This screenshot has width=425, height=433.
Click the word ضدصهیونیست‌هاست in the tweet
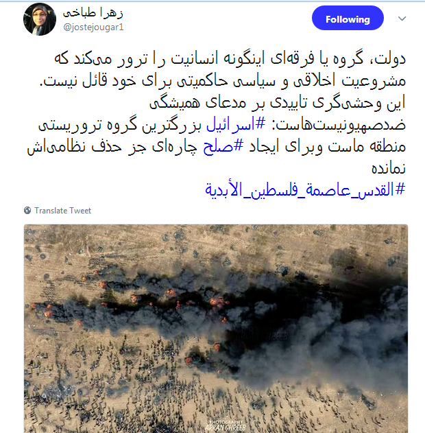tap(340, 125)
